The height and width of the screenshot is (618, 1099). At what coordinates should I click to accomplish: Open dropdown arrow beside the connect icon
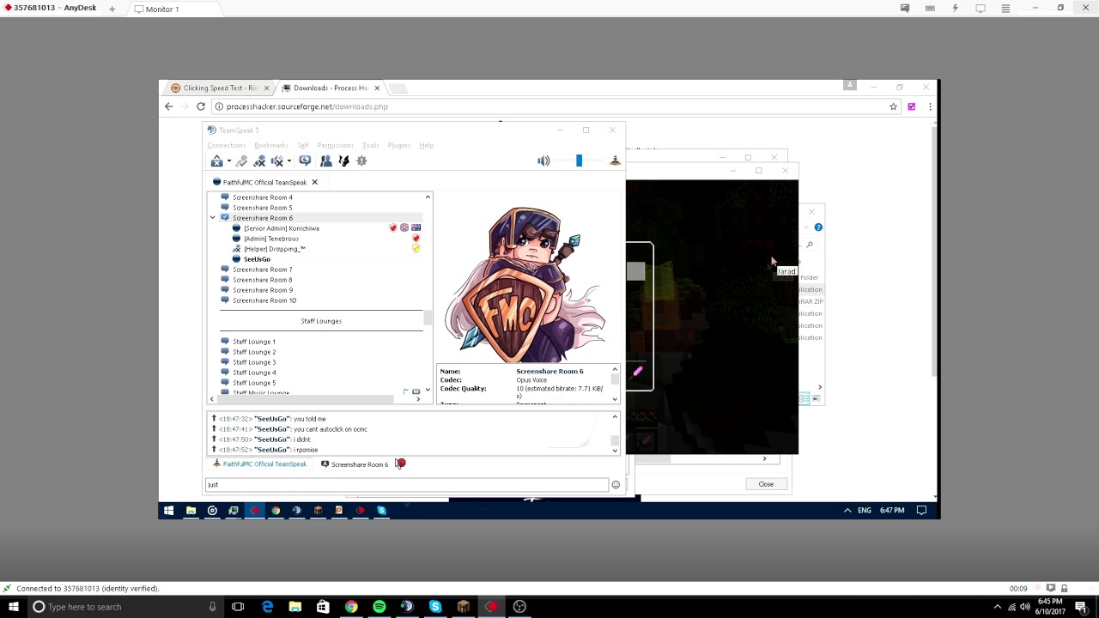tap(228, 161)
